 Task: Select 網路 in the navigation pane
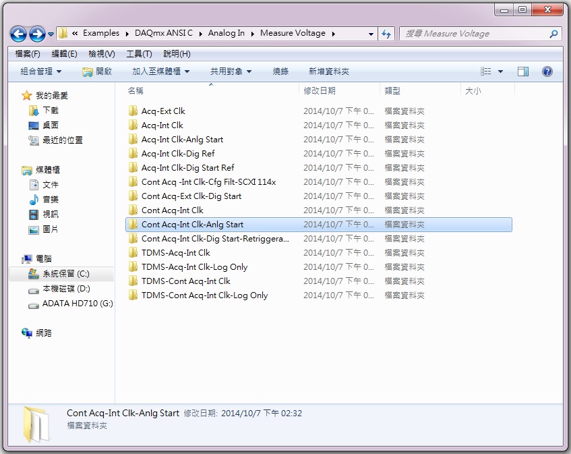[x=44, y=333]
